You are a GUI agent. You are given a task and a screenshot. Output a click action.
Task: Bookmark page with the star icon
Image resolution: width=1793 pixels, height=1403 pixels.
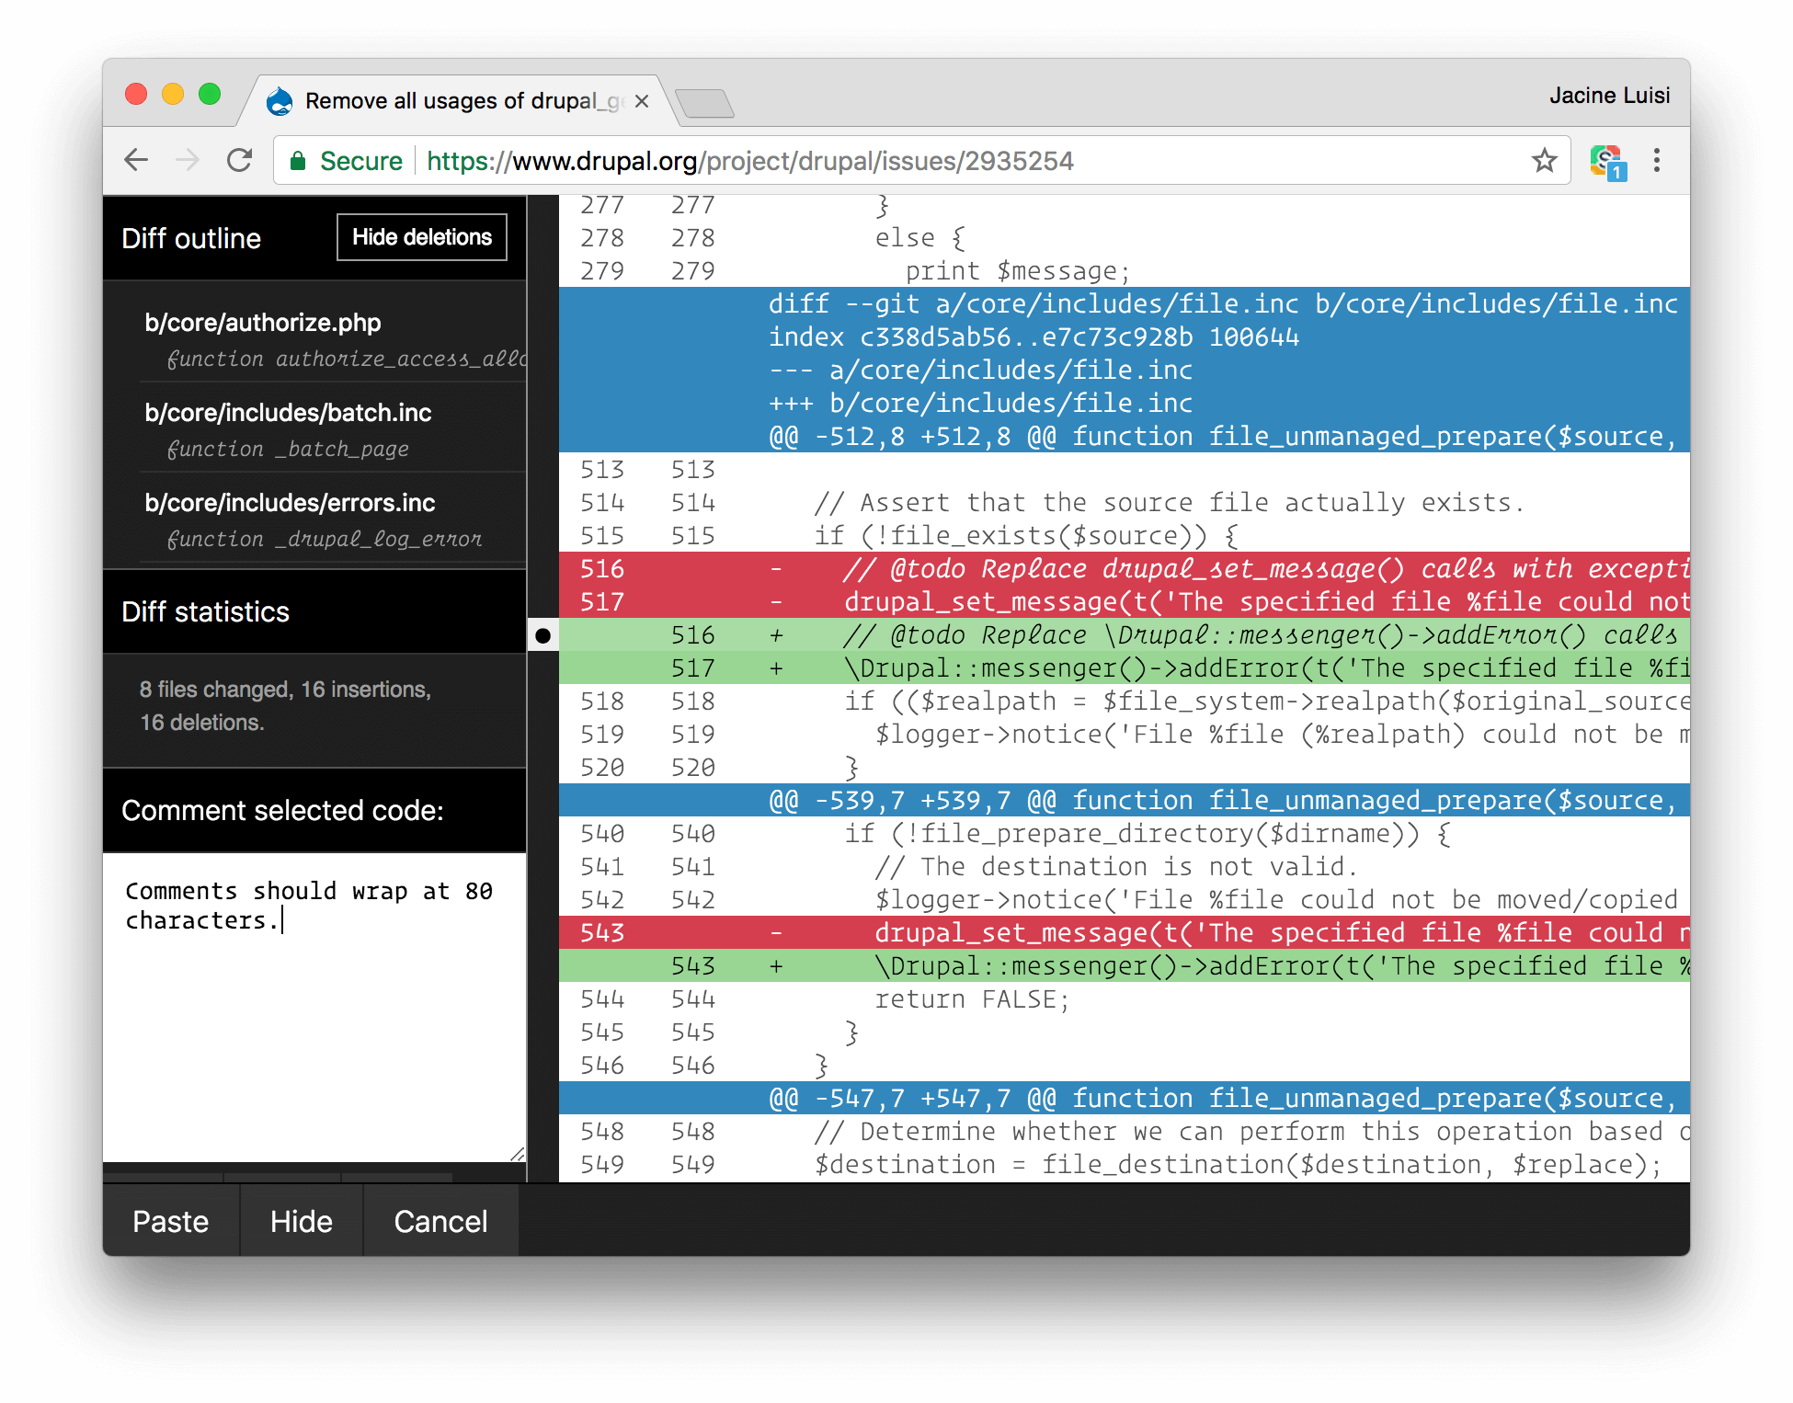1544,161
